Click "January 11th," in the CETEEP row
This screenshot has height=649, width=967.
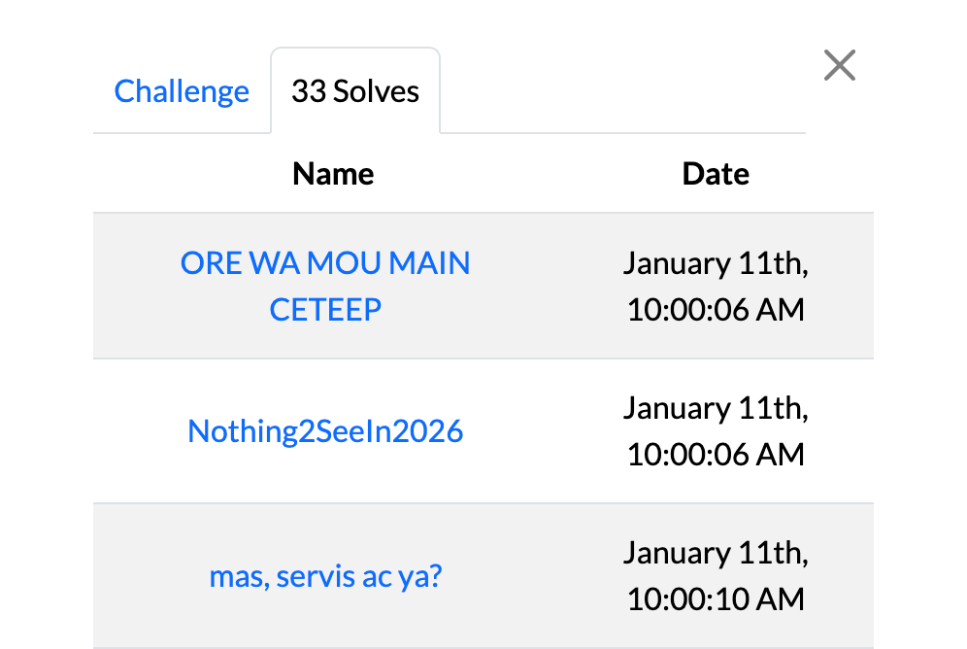(716, 263)
